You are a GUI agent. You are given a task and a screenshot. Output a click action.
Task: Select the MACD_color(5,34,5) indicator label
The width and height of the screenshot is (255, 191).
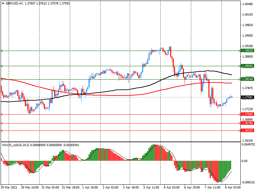pos(16,145)
